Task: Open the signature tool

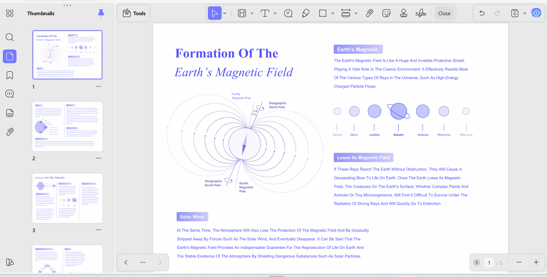Action: (421, 13)
